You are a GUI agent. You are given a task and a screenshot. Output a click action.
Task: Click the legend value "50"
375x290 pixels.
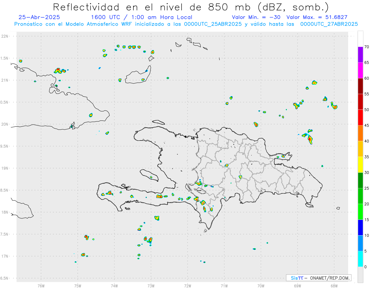click(367, 110)
